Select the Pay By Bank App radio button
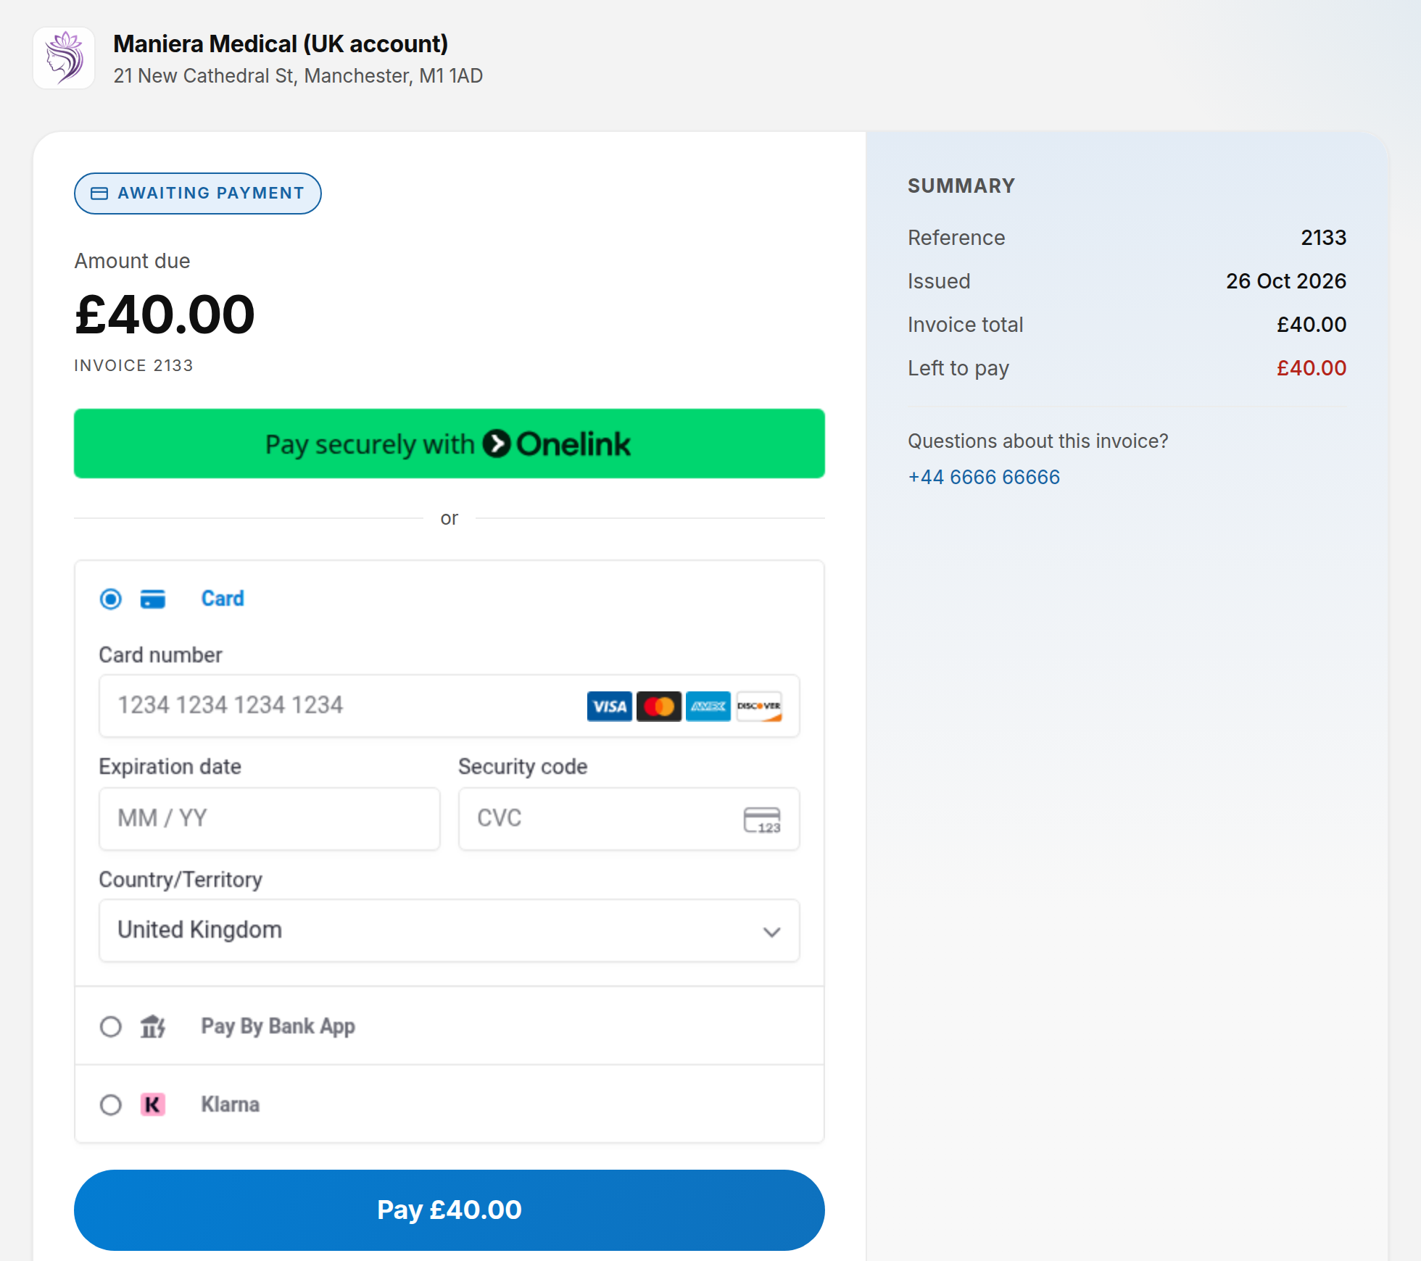Viewport: 1421px width, 1261px height. click(111, 1027)
